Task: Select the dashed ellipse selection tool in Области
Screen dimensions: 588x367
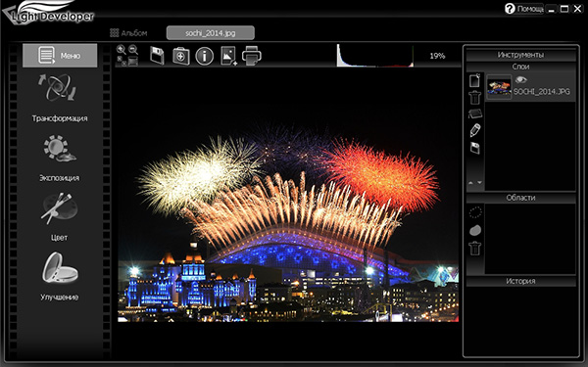Action: tap(475, 212)
